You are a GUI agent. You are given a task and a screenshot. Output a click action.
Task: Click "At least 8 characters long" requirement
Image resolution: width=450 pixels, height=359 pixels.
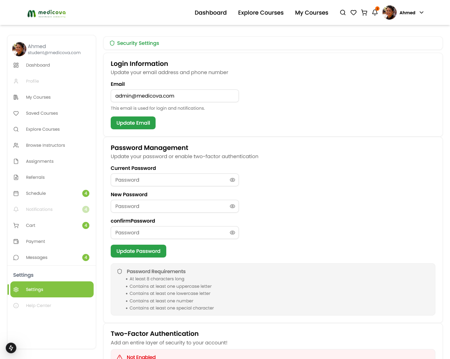(157, 279)
